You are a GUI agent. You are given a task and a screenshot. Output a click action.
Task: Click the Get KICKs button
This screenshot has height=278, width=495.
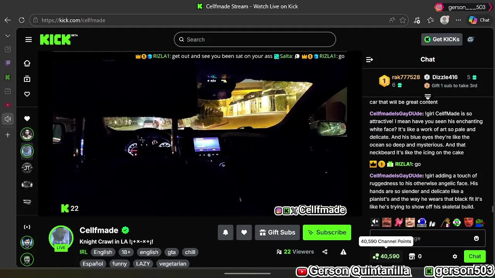[442, 39]
